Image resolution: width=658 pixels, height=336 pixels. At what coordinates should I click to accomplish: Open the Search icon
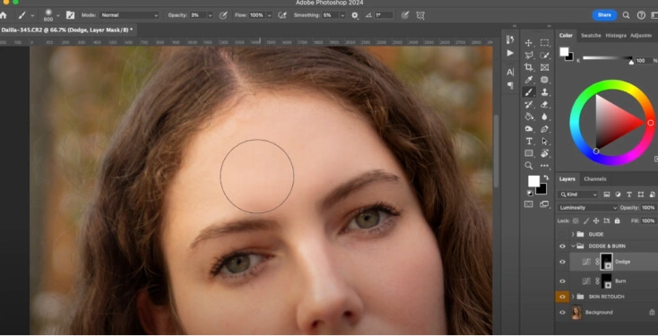point(626,15)
